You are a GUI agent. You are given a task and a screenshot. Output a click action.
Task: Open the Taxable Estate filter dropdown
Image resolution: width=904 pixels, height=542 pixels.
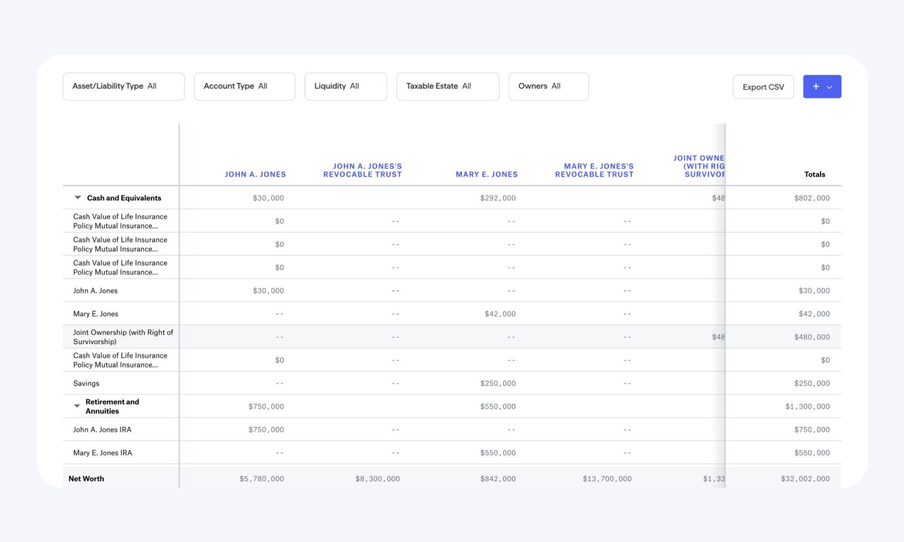point(447,86)
